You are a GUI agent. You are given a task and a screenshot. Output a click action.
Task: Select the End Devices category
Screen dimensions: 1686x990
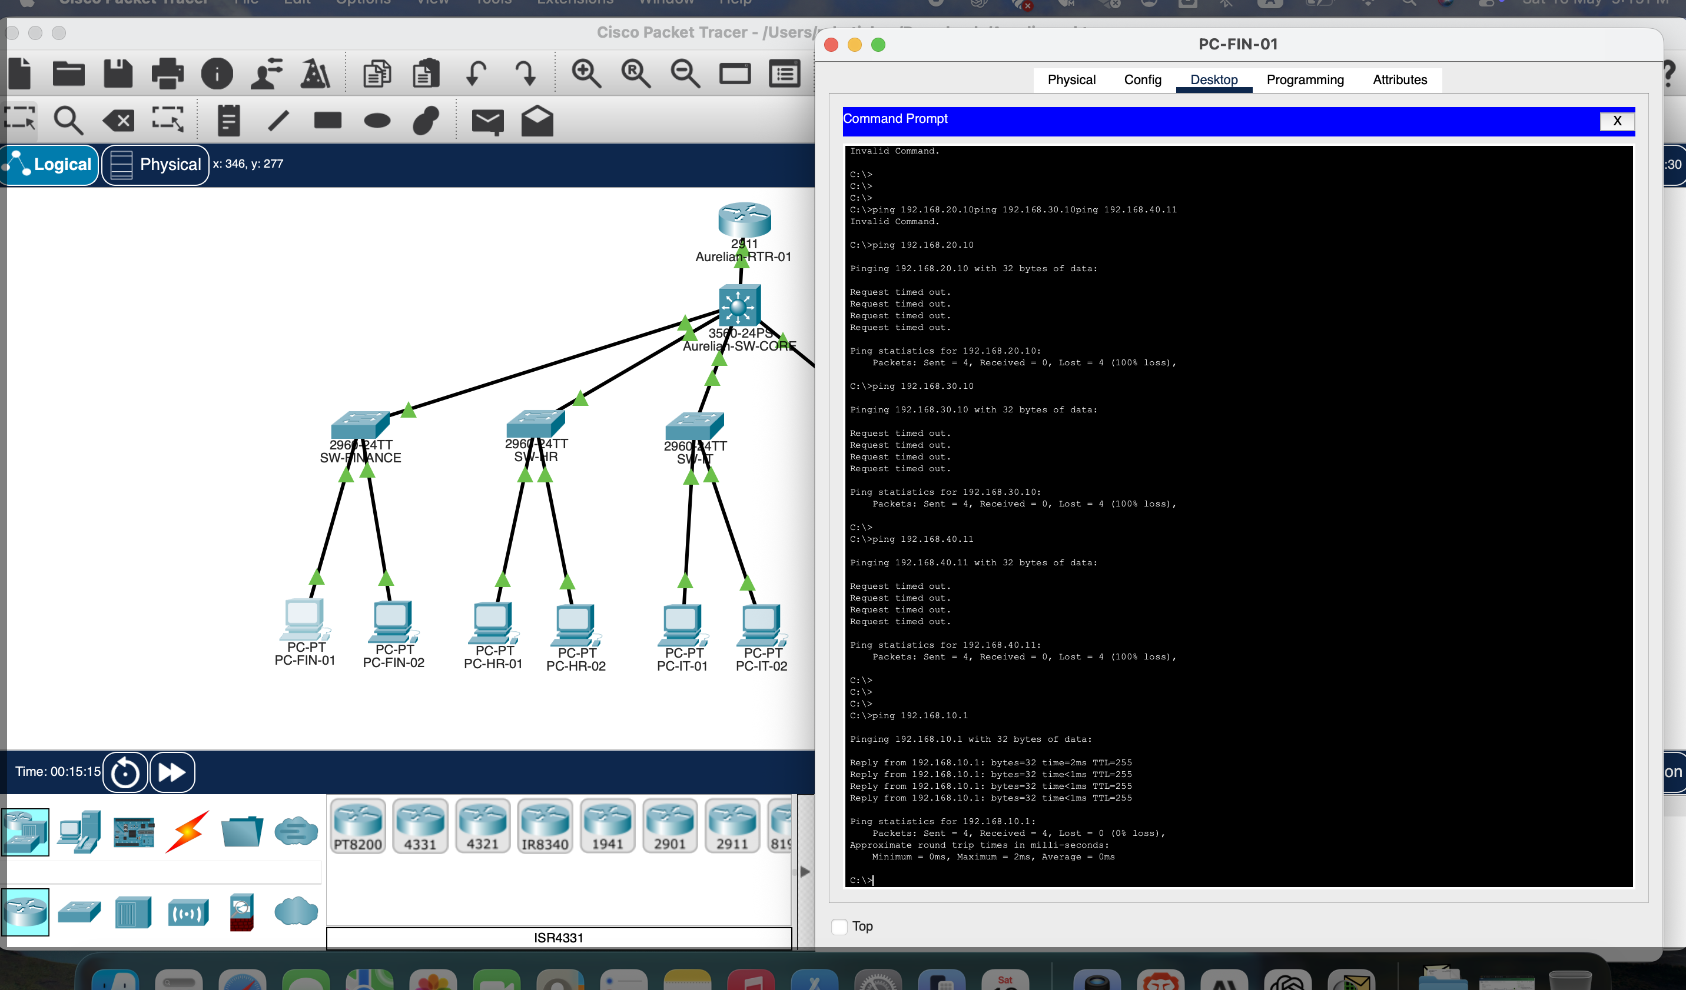79,832
